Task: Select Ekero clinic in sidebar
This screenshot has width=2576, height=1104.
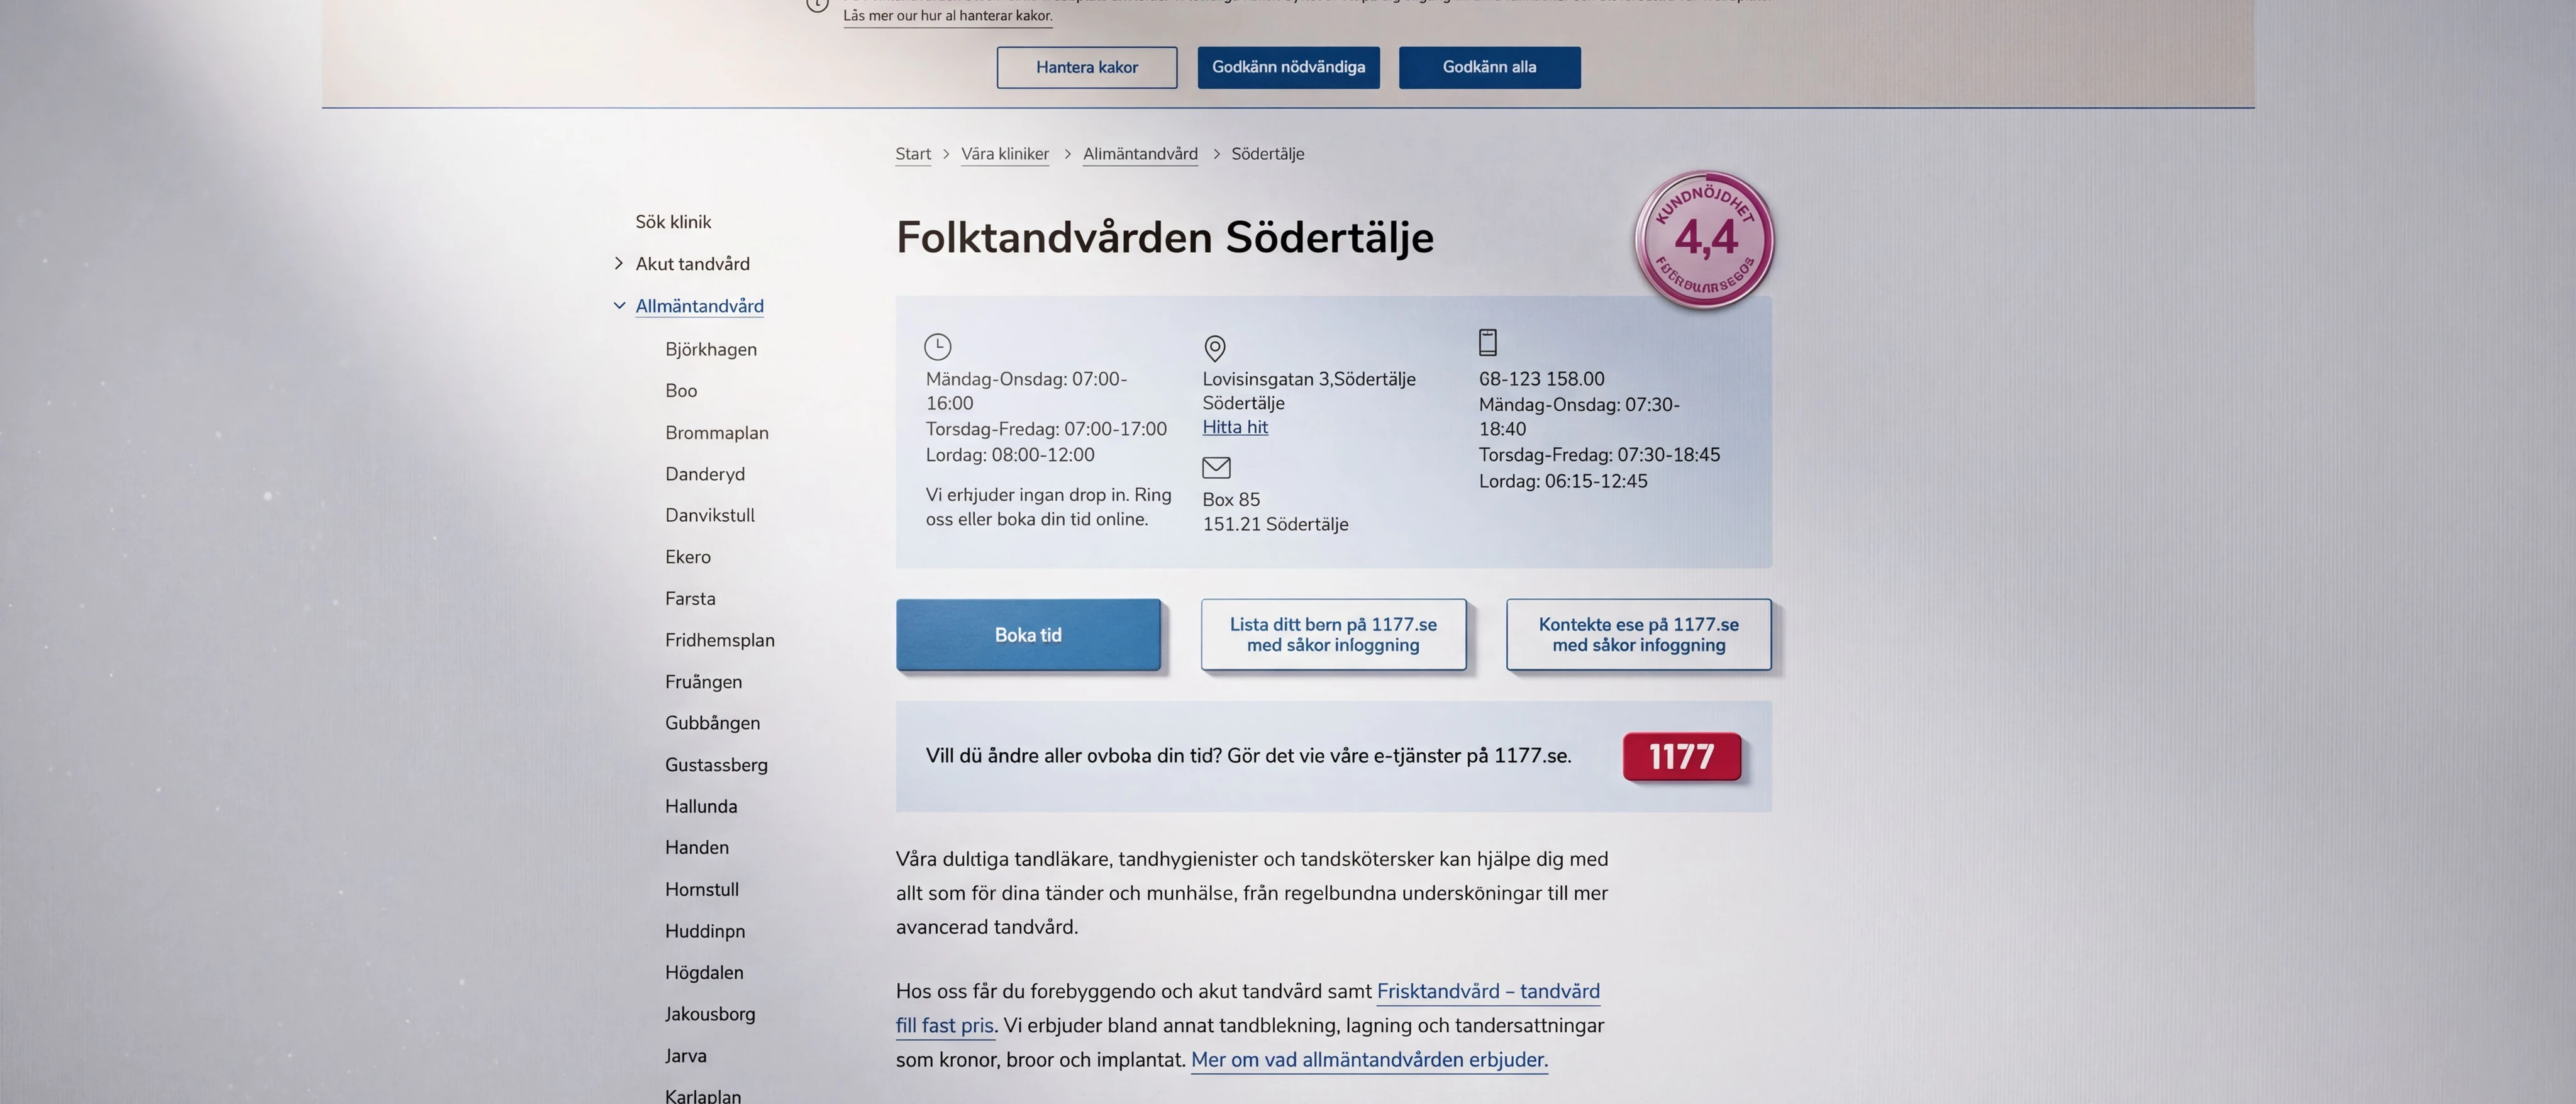Action: point(688,557)
